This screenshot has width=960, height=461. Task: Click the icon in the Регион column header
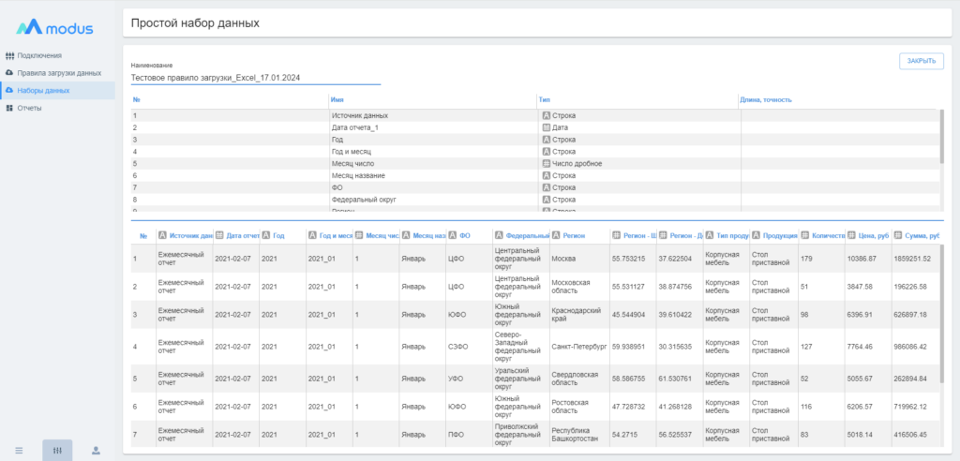pyautogui.click(x=556, y=235)
